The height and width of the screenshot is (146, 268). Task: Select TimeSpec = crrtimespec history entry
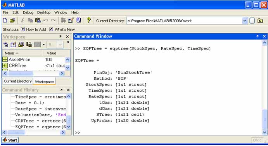[40, 97]
